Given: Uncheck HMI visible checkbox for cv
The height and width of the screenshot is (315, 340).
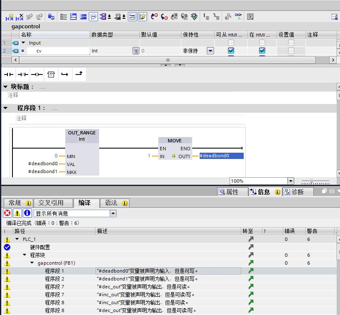Looking at the screenshot, I should (262, 51).
